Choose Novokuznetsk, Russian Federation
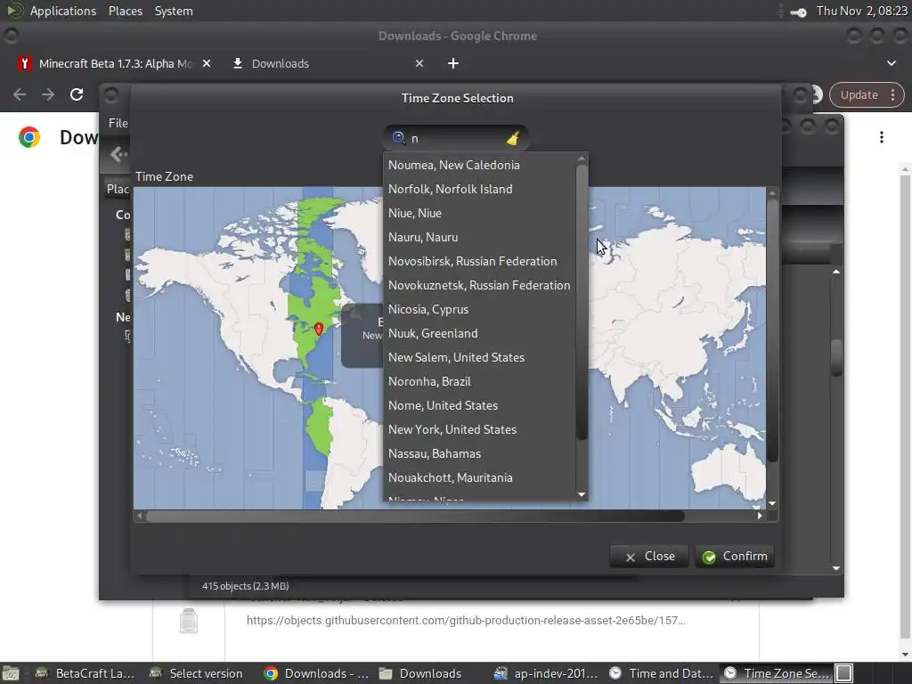 [x=480, y=285]
